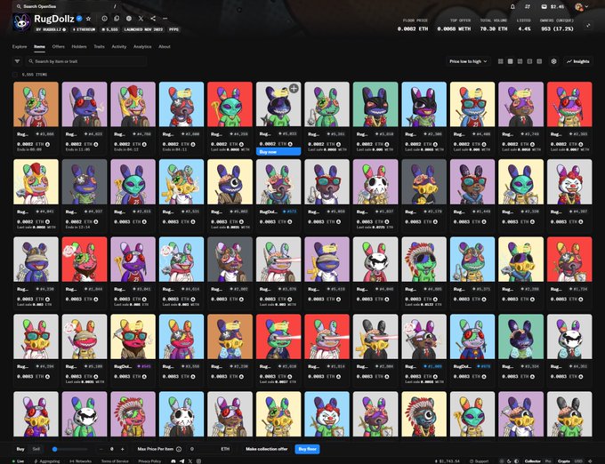Open the RugDollz collection avatar image
This screenshot has width=605, height=464.
pyautogui.click(x=21, y=23)
